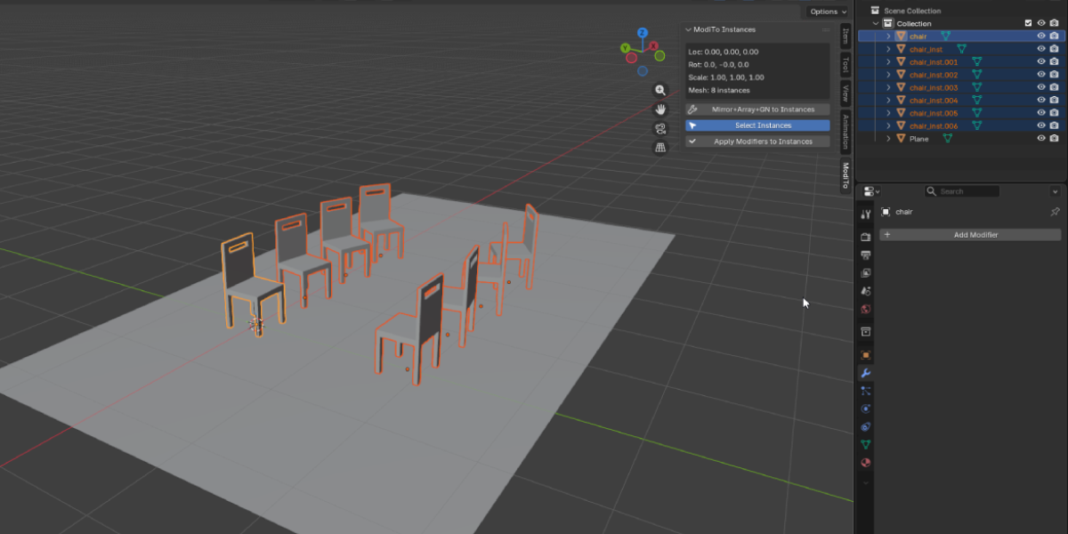Image resolution: width=1068 pixels, height=534 pixels.
Task: Switch perspective/orthographic with the grid icon
Action: pyautogui.click(x=660, y=148)
